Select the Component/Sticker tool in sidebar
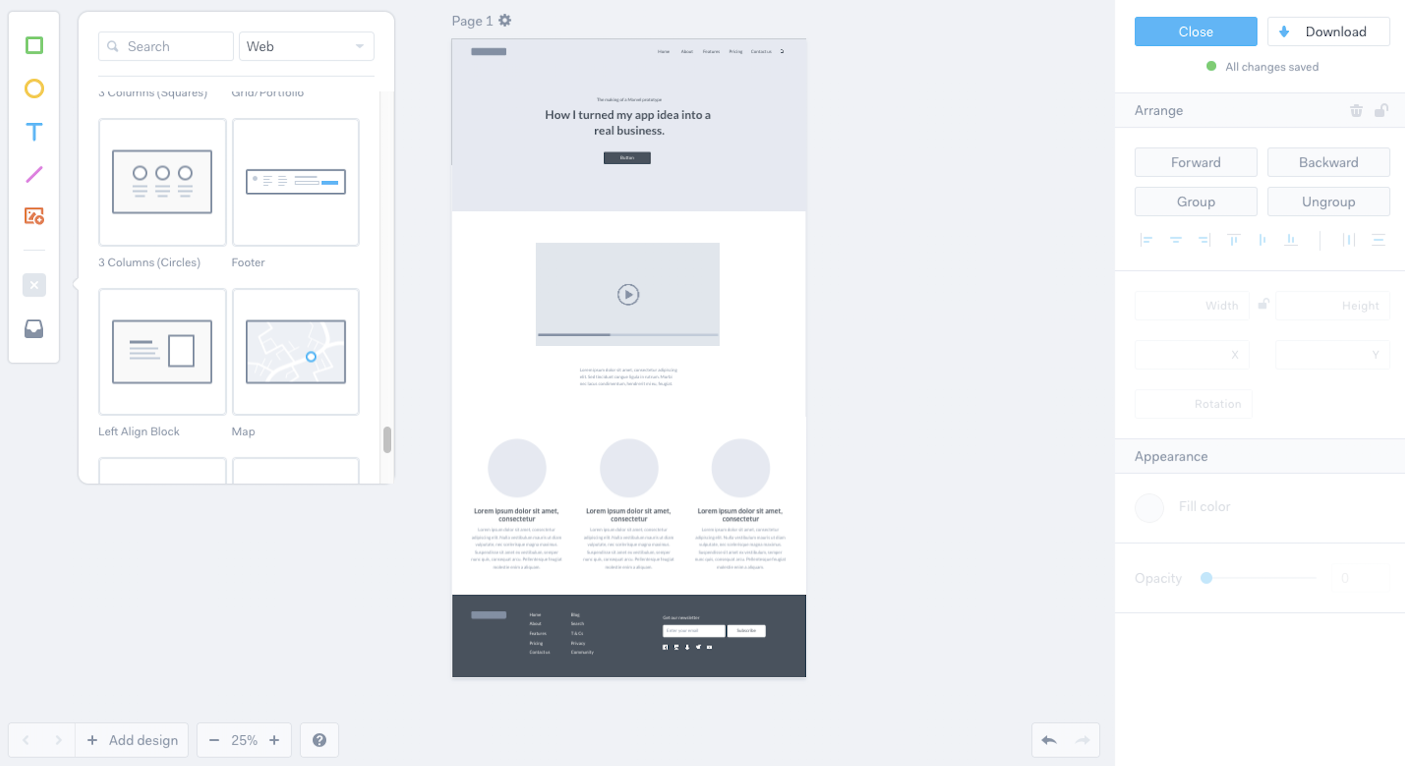 click(34, 217)
